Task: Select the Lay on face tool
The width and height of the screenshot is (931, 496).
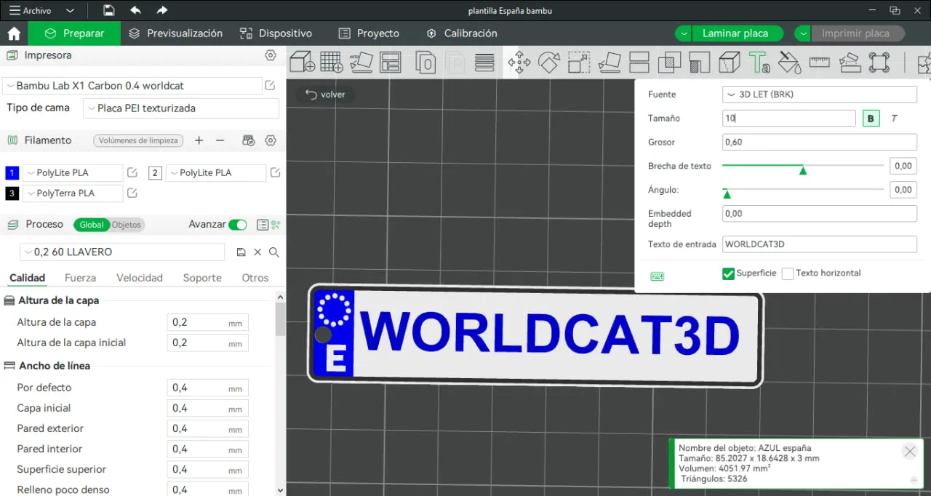Action: (610, 63)
